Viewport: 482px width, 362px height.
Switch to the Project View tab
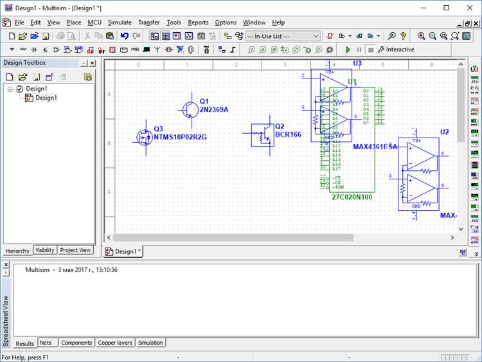tap(75, 250)
